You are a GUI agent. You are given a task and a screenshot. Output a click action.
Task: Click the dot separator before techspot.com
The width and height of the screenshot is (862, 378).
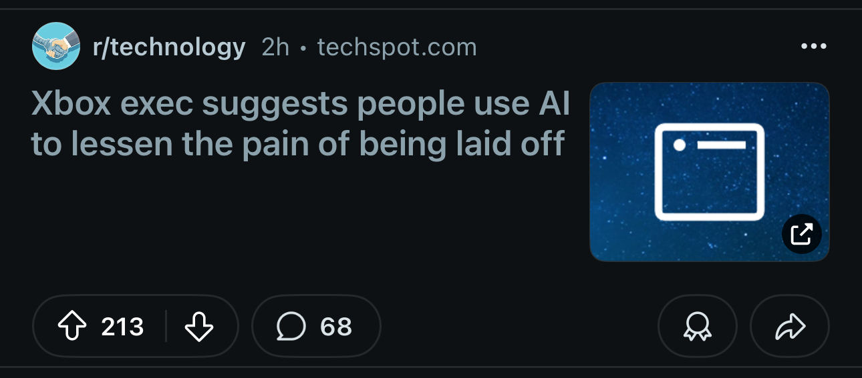pos(303,48)
